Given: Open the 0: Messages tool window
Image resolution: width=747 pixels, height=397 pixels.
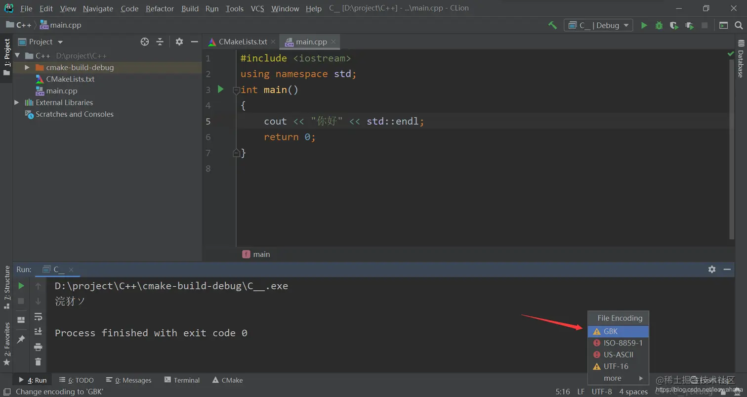Looking at the screenshot, I should (x=129, y=380).
